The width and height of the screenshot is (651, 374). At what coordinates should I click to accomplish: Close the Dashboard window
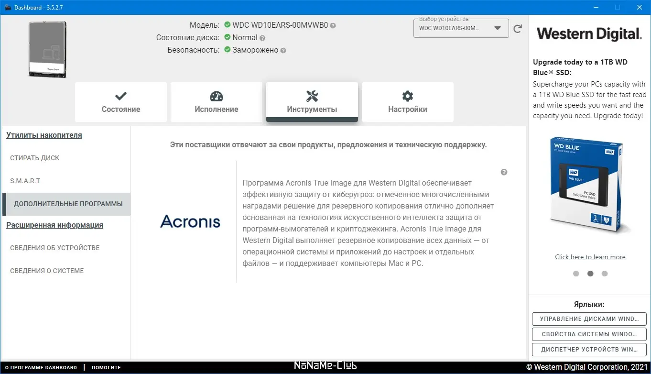[640, 7]
